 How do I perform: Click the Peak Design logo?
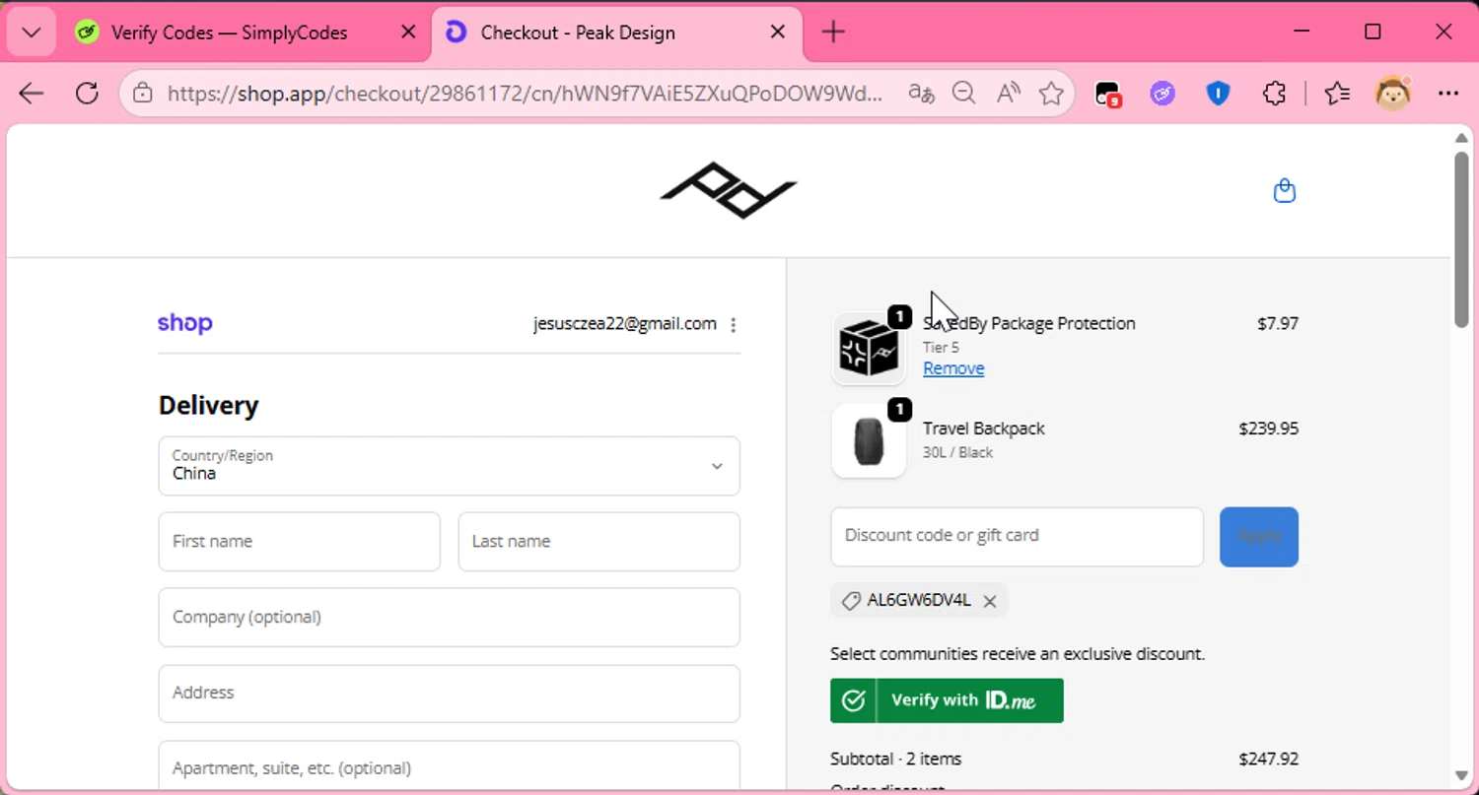728,191
